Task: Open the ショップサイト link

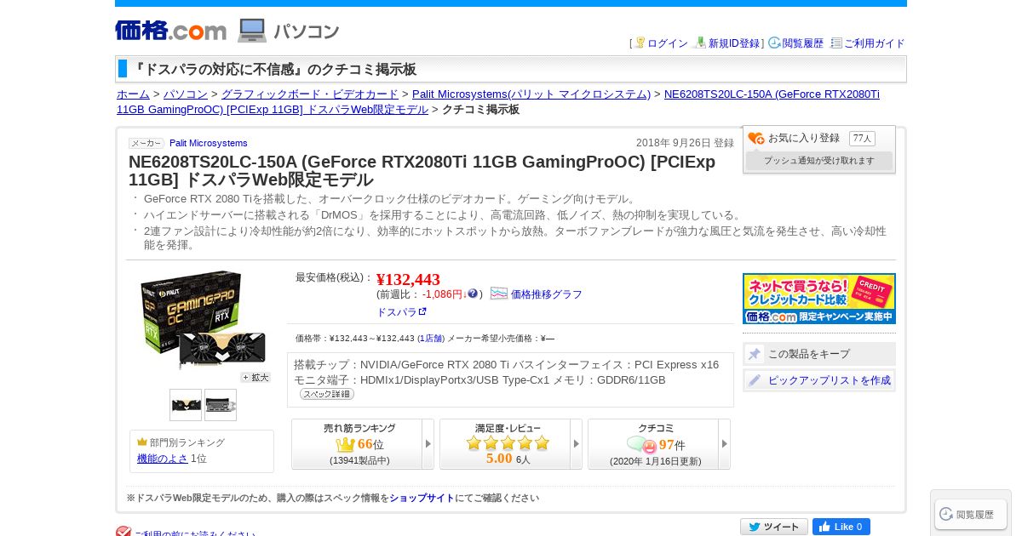Action: coord(422,499)
